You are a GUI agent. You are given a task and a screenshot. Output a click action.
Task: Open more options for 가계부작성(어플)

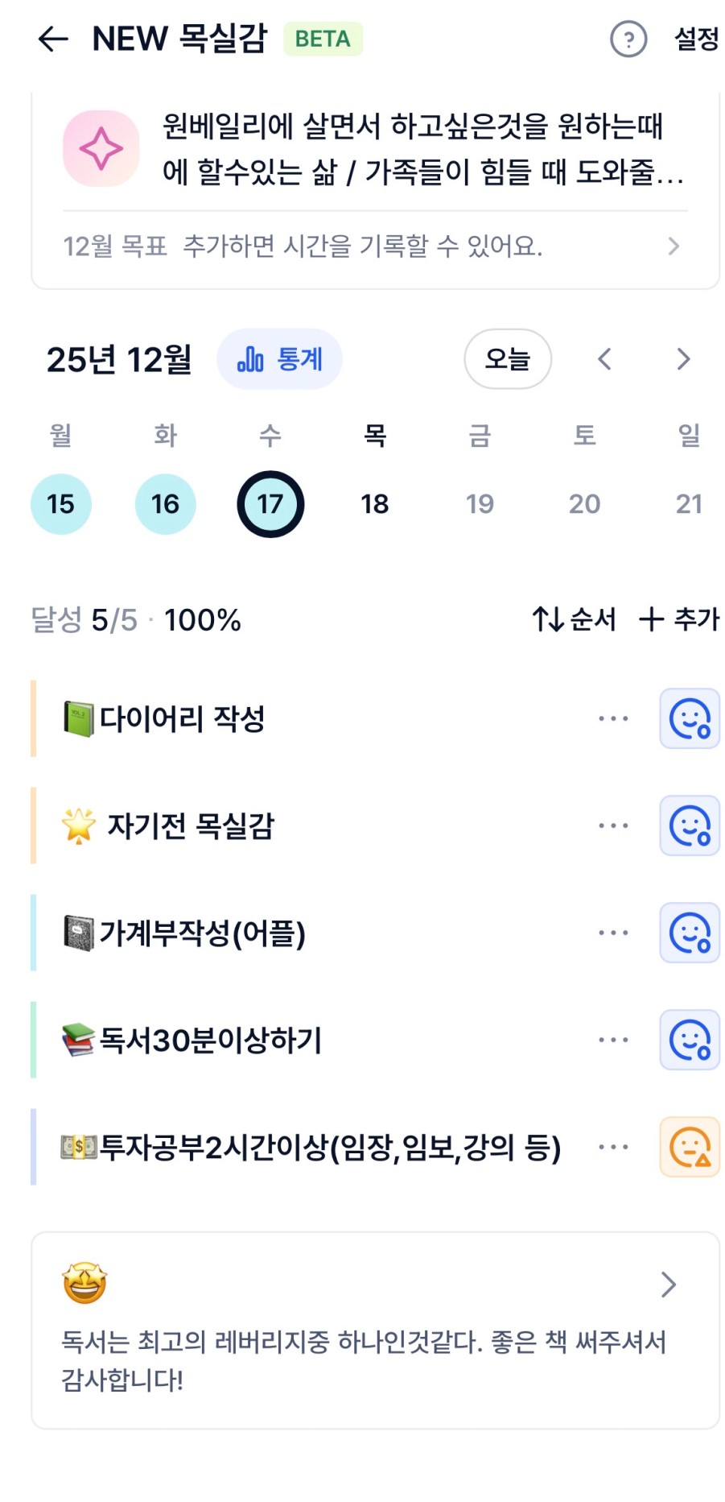(613, 933)
